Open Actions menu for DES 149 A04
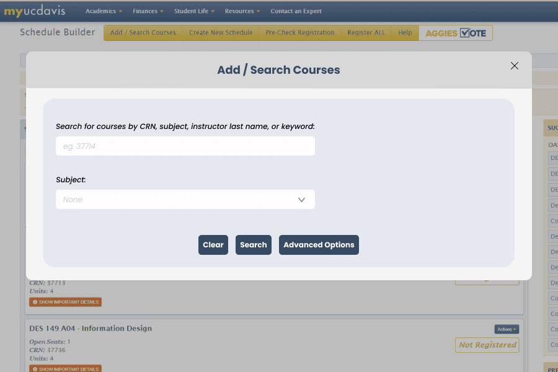Viewport: 558px width, 372px height. coord(506,329)
